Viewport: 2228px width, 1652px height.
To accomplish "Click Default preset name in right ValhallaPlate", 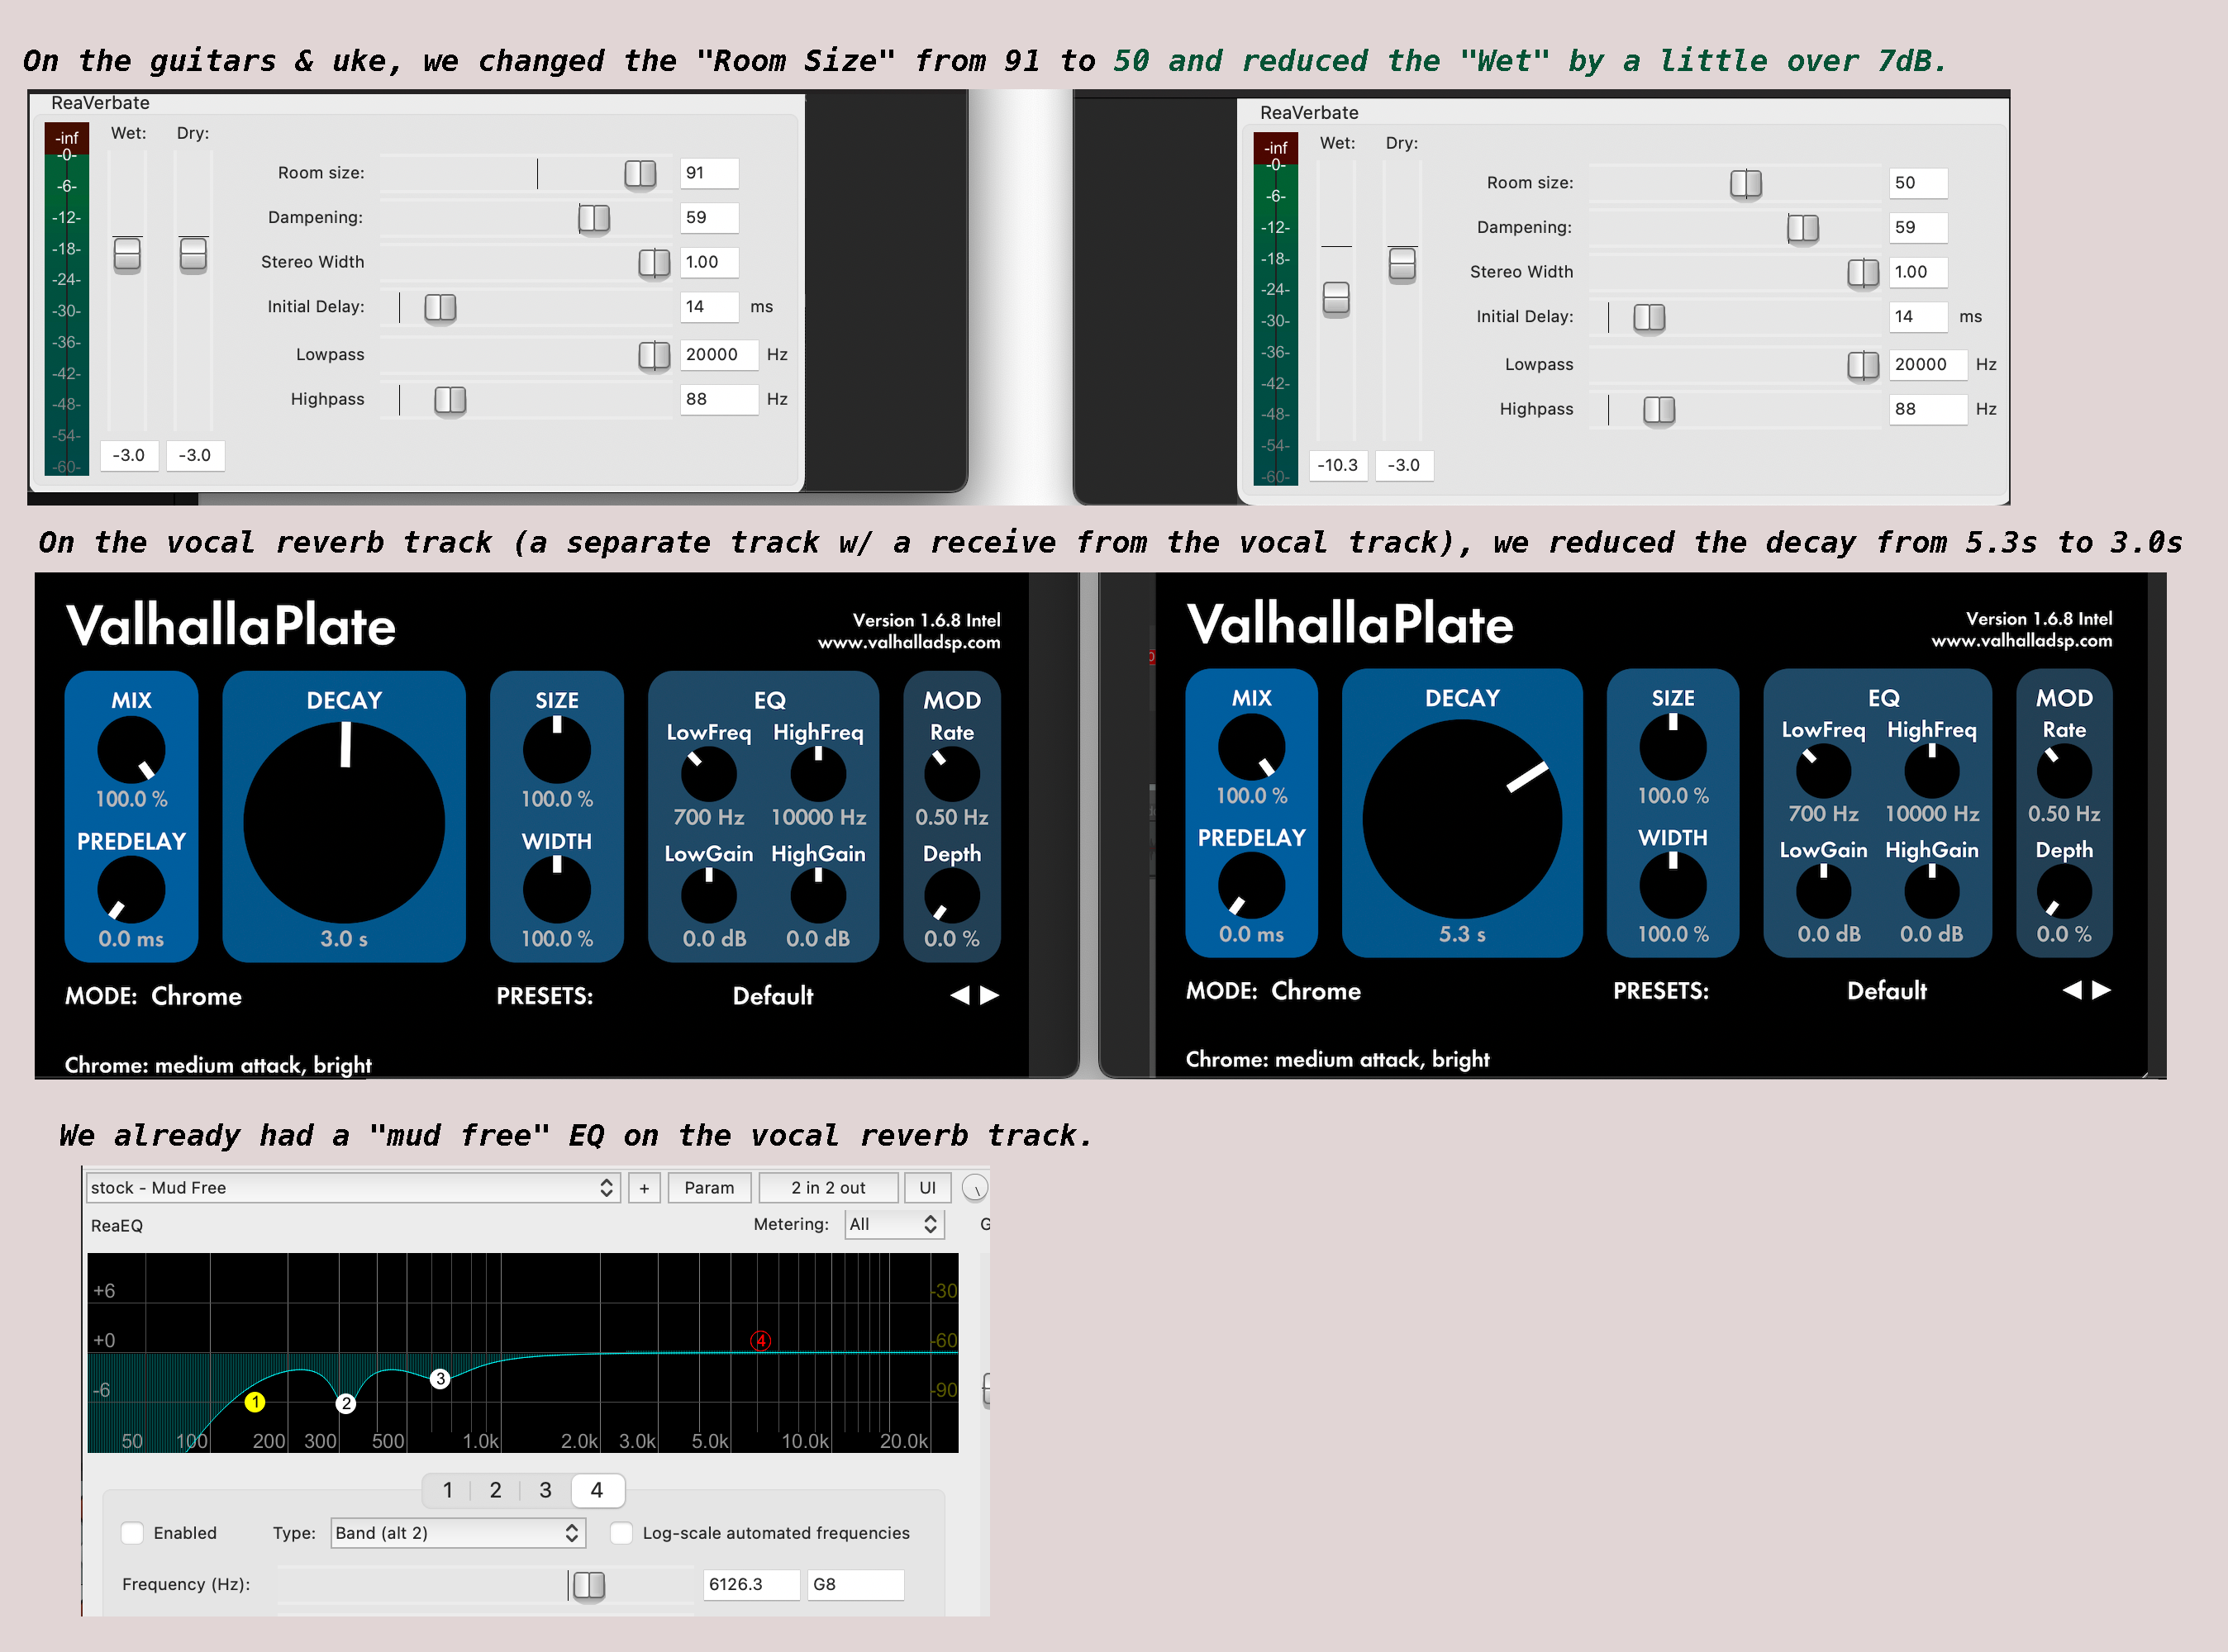I will pyautogui.click(x=1887, y=991).
